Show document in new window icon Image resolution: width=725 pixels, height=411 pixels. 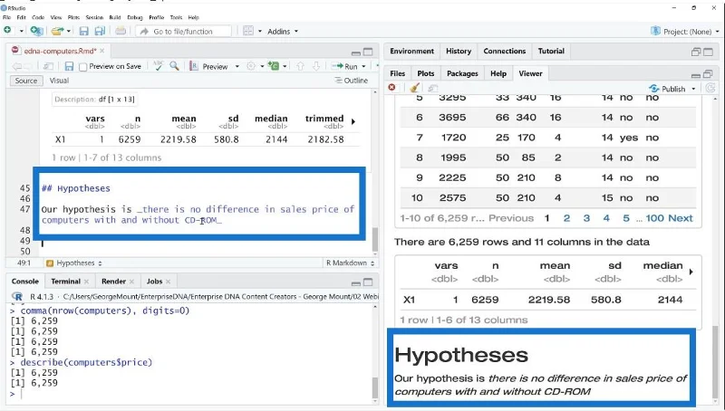(x=49, y=66)
